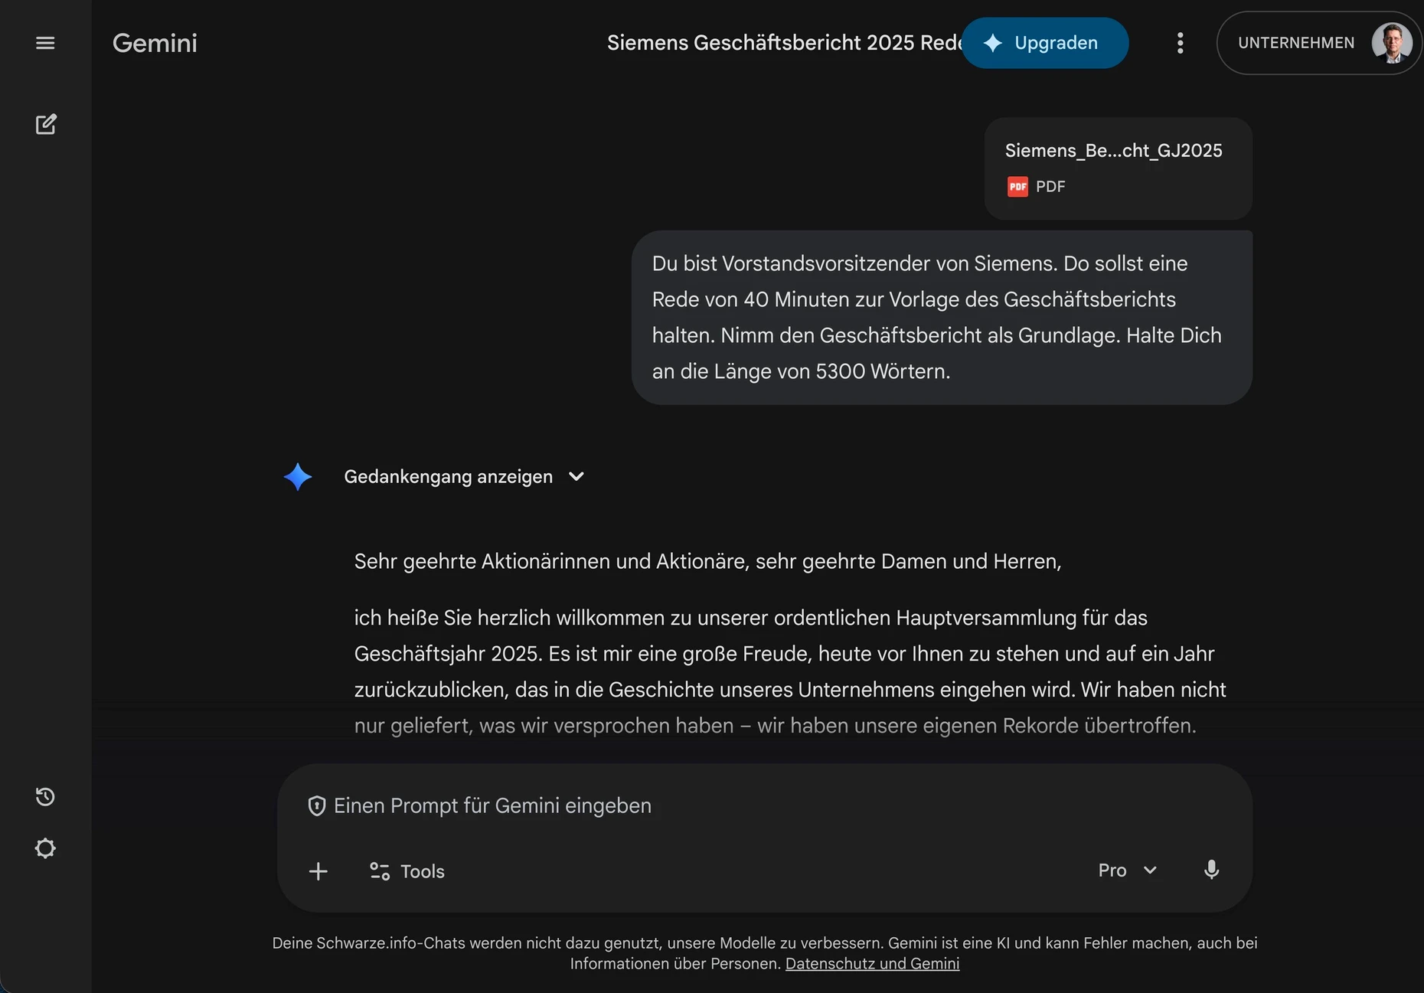This screenshot has height=993, width=1424.
Task: Click the Upgraden button
Action: (x=1044, y=43)
